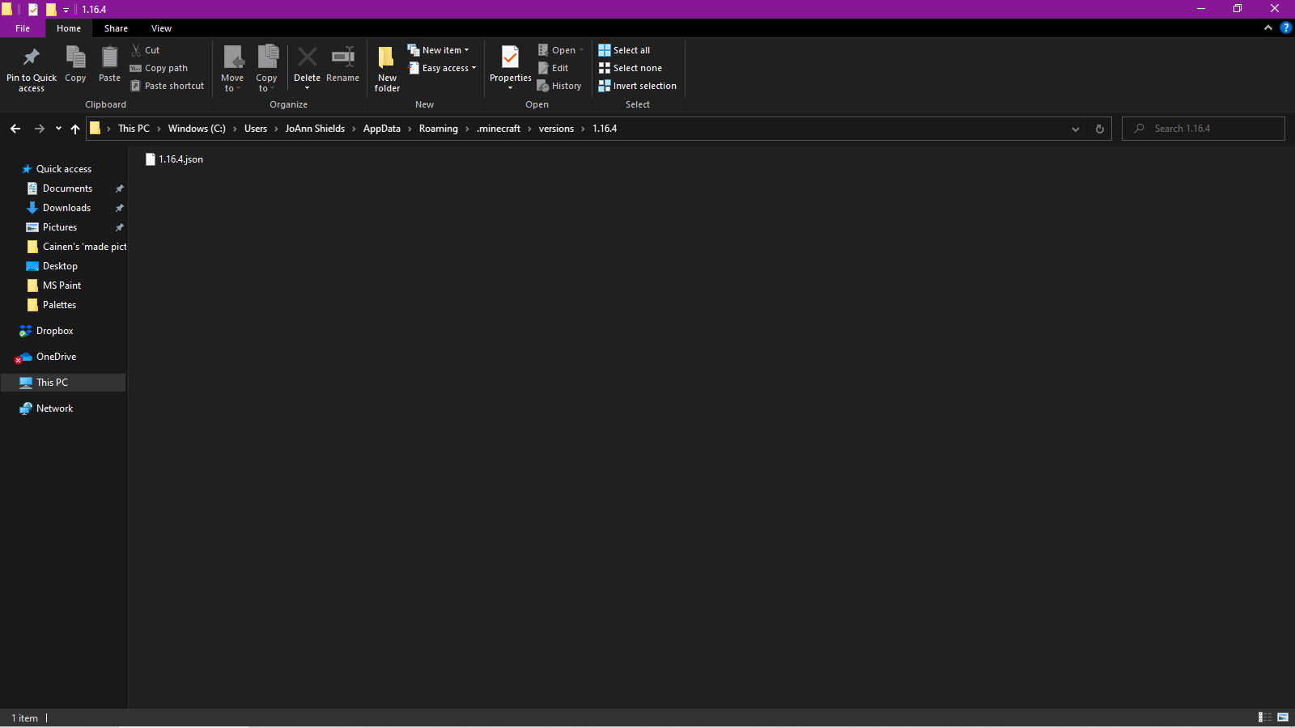Open the Easy access dropdown

pos(442,68)
